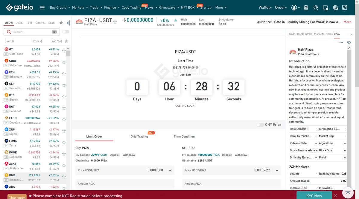Screen dimensions: 359x199
Task: Click the More link beside the notice
Action: (347, 22)
